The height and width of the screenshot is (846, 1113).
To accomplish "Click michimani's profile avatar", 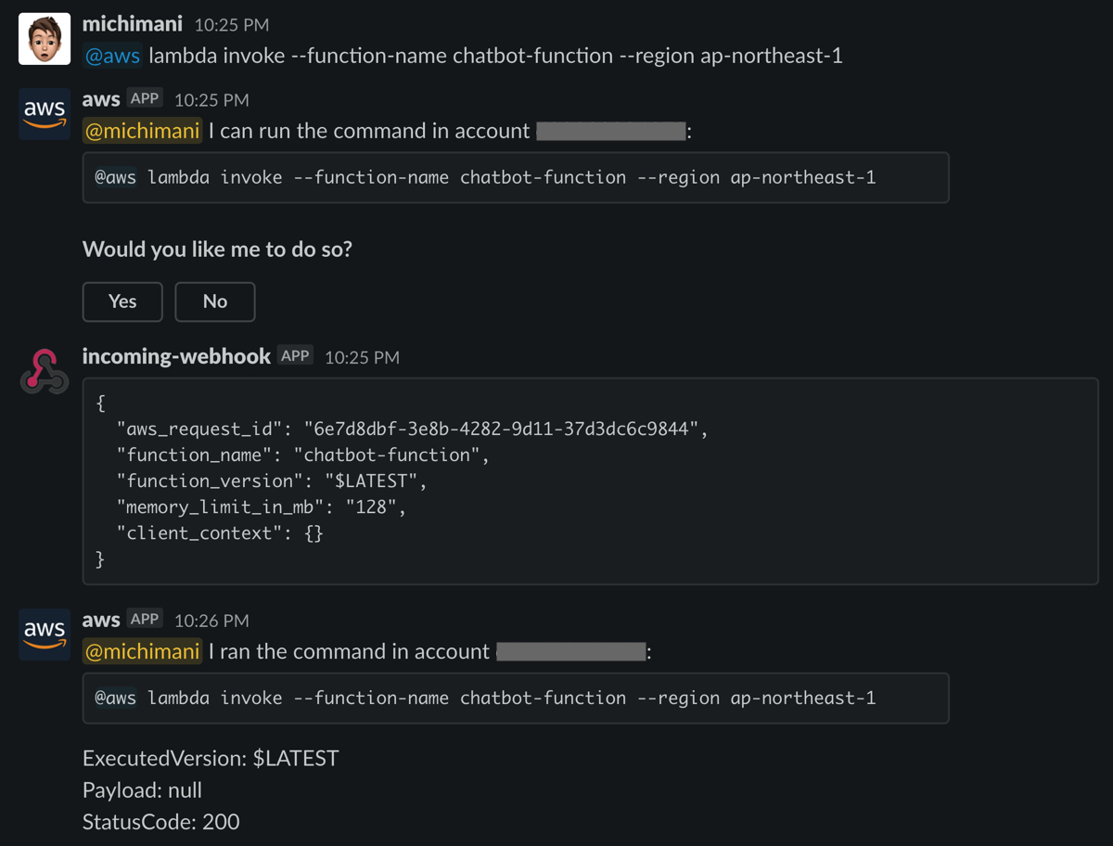I will pyautogui.click(x=44, y=38).
